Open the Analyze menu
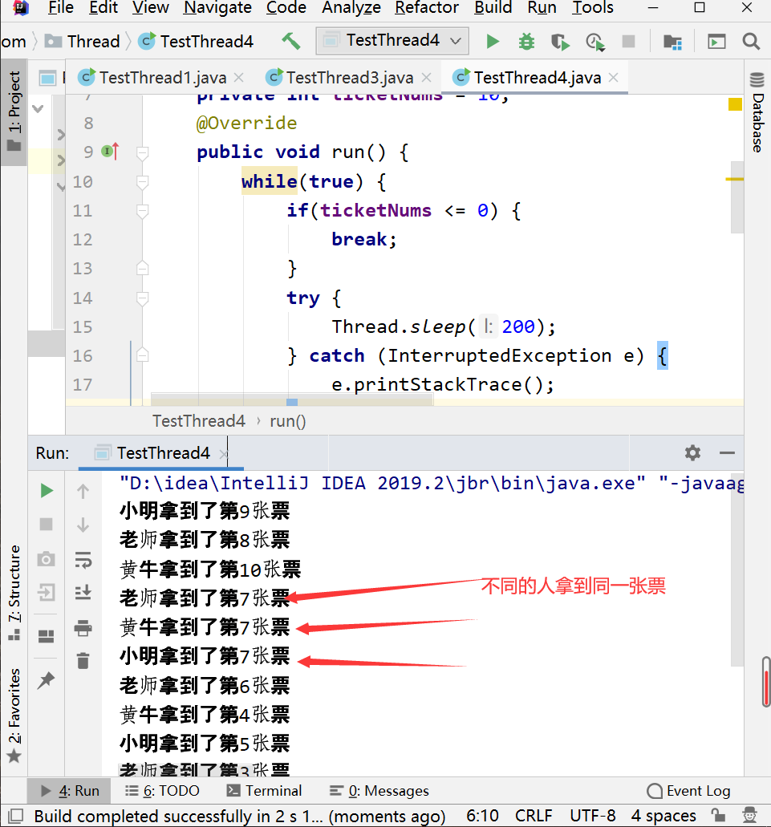771x827 pixels. (351, 8)
